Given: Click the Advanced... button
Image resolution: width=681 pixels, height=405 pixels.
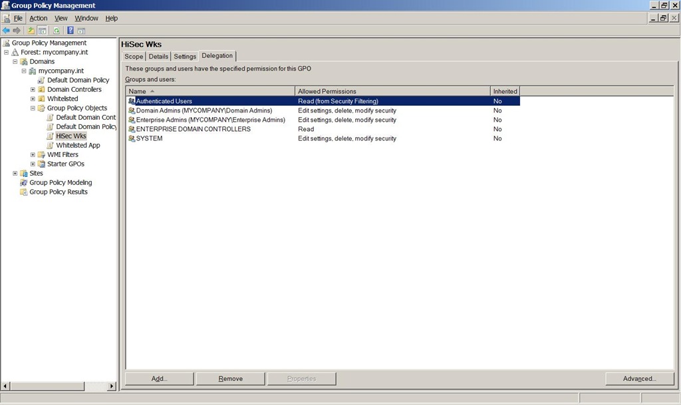Looking at the screenshot, I should pos(639,378).
